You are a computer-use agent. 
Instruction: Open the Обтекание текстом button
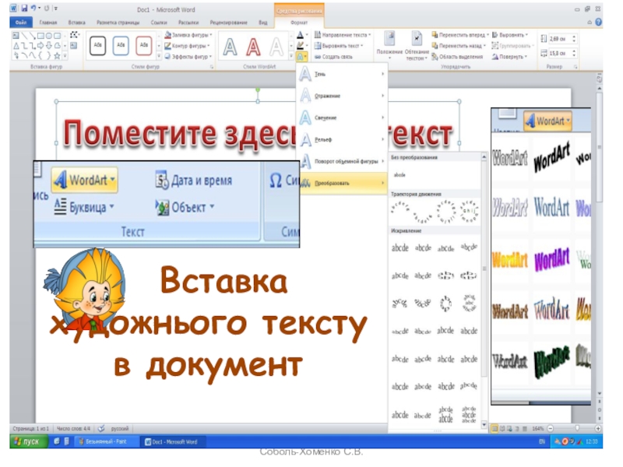point(417,45)
